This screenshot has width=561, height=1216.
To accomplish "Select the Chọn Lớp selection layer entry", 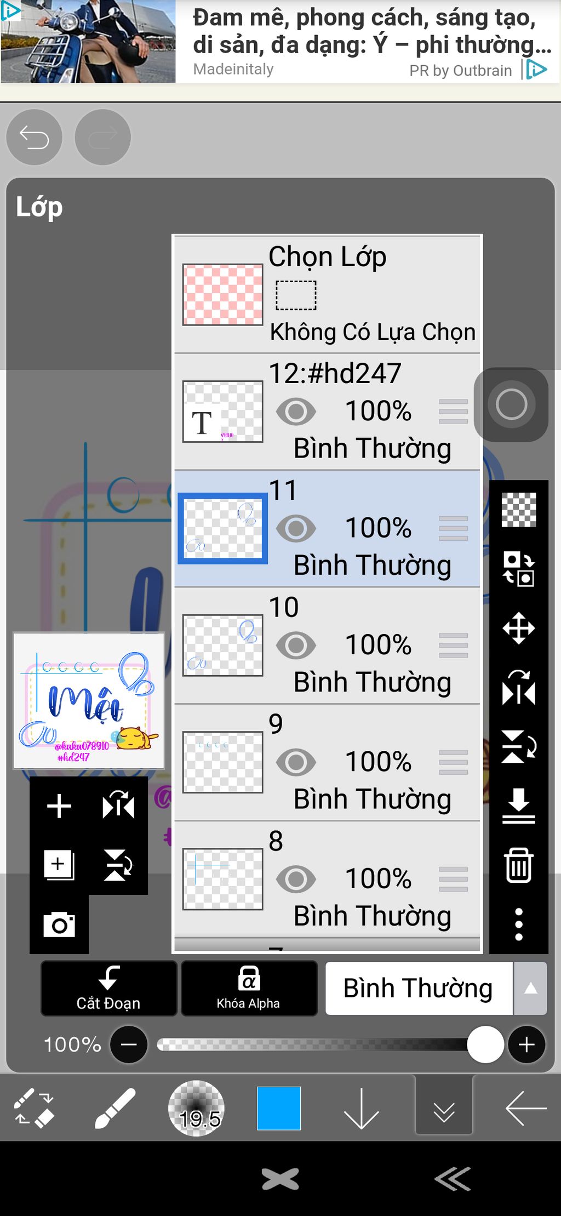I will (x=327, y=294).
